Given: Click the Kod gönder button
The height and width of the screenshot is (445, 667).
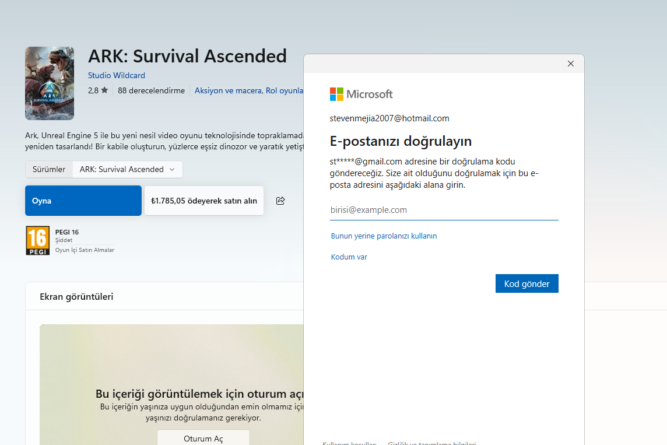Looking at the screenshot, I should (526, 284).
